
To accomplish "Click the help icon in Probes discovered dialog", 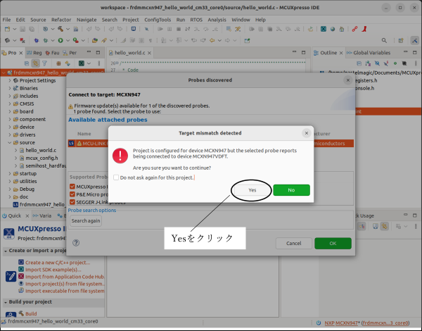I will point(75,242).
